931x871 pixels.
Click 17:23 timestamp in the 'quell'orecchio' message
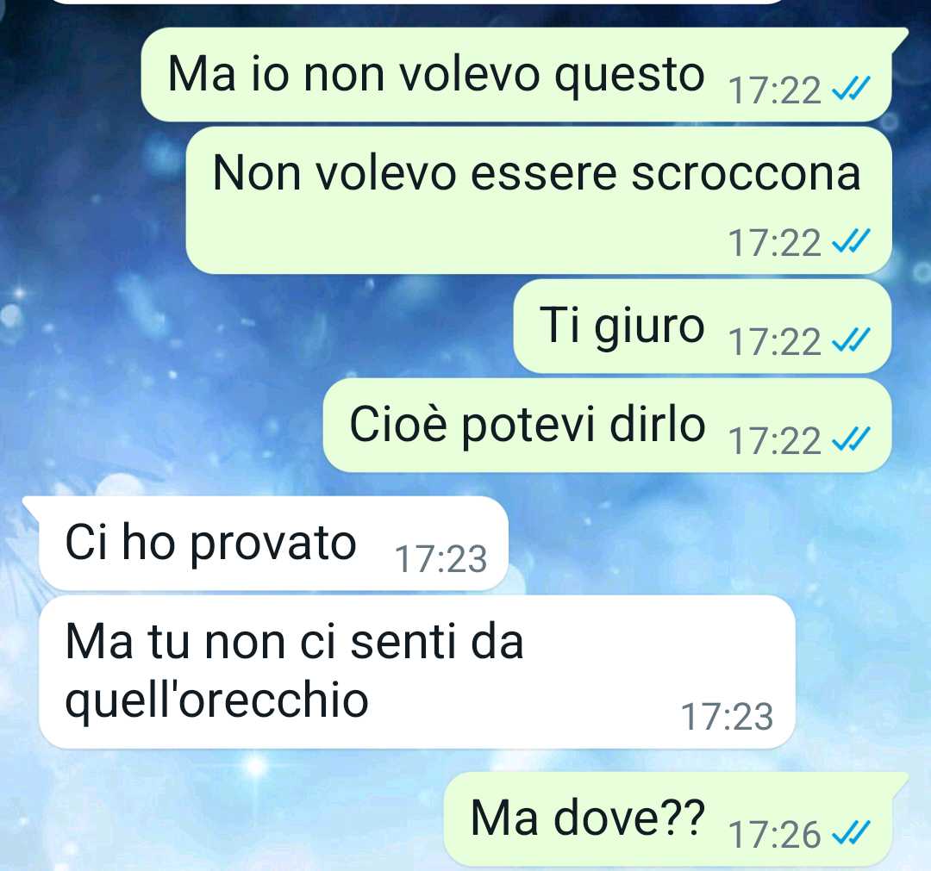[x=727, y=717]
